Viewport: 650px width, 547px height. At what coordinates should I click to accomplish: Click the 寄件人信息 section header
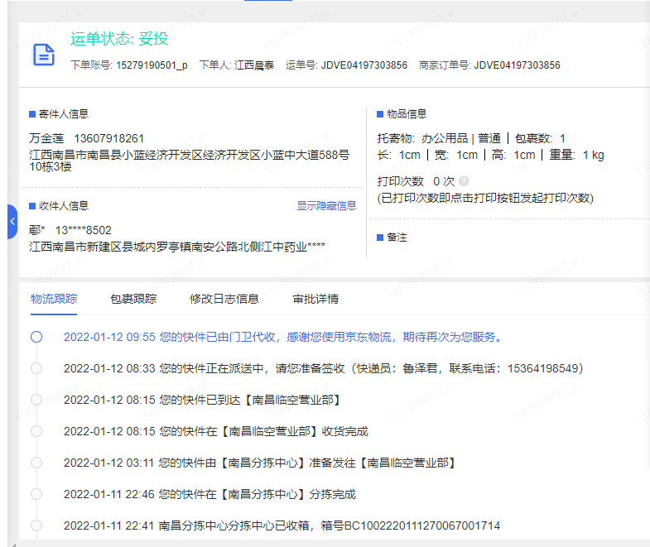(x=59, y=114)
